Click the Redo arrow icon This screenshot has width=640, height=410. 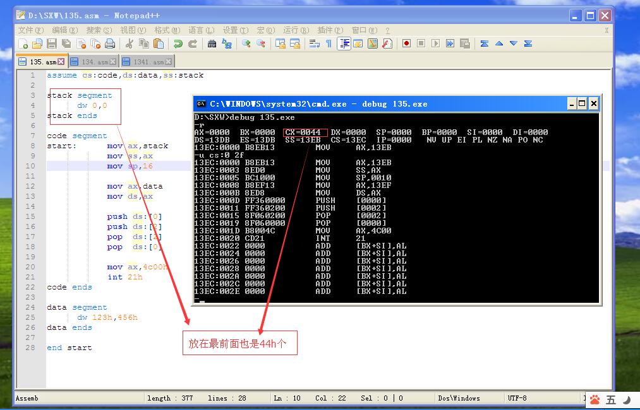[x=192, y=44]
